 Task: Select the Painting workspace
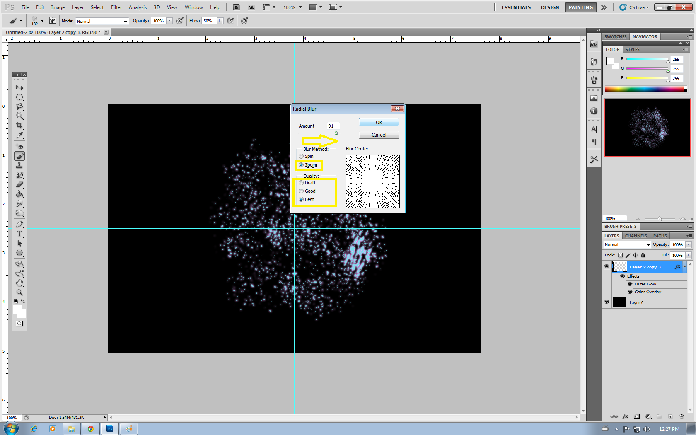click(581, 7)
